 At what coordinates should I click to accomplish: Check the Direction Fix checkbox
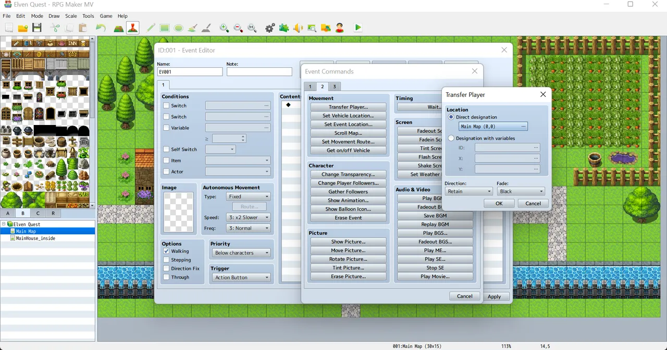[166, 269]
